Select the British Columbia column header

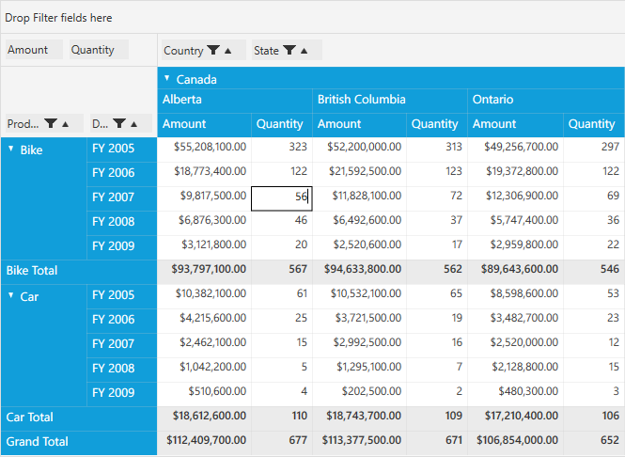pyautogui.click(x=389, y=100)
